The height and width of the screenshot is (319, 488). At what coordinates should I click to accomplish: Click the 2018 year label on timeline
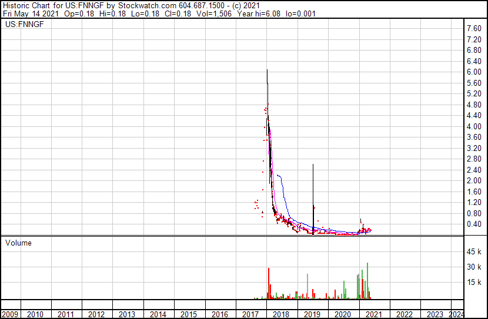coord(281,314)
